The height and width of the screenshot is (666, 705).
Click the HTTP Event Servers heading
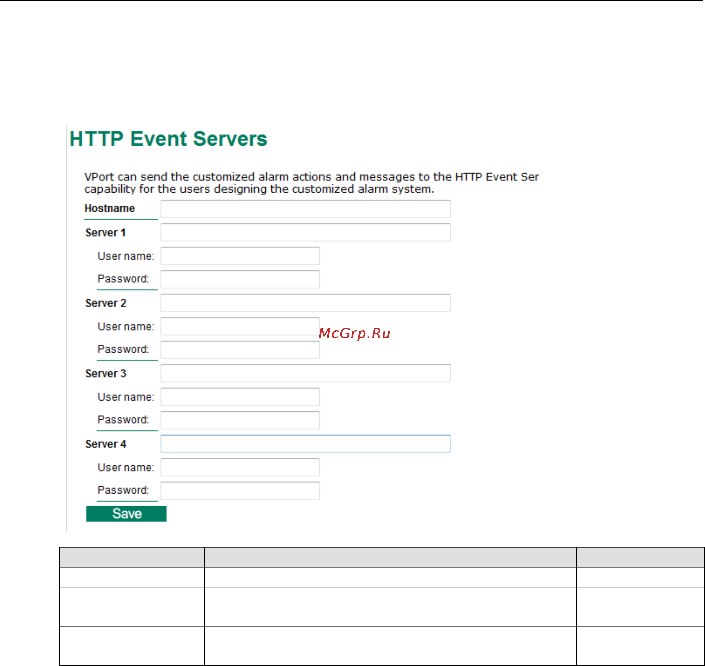click(x=168, y=139)
